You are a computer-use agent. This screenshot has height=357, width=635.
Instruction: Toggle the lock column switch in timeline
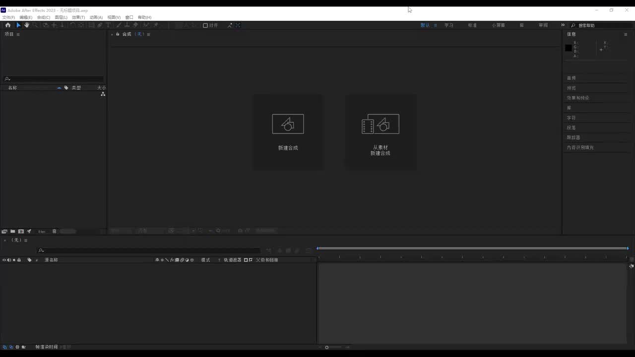19,260
